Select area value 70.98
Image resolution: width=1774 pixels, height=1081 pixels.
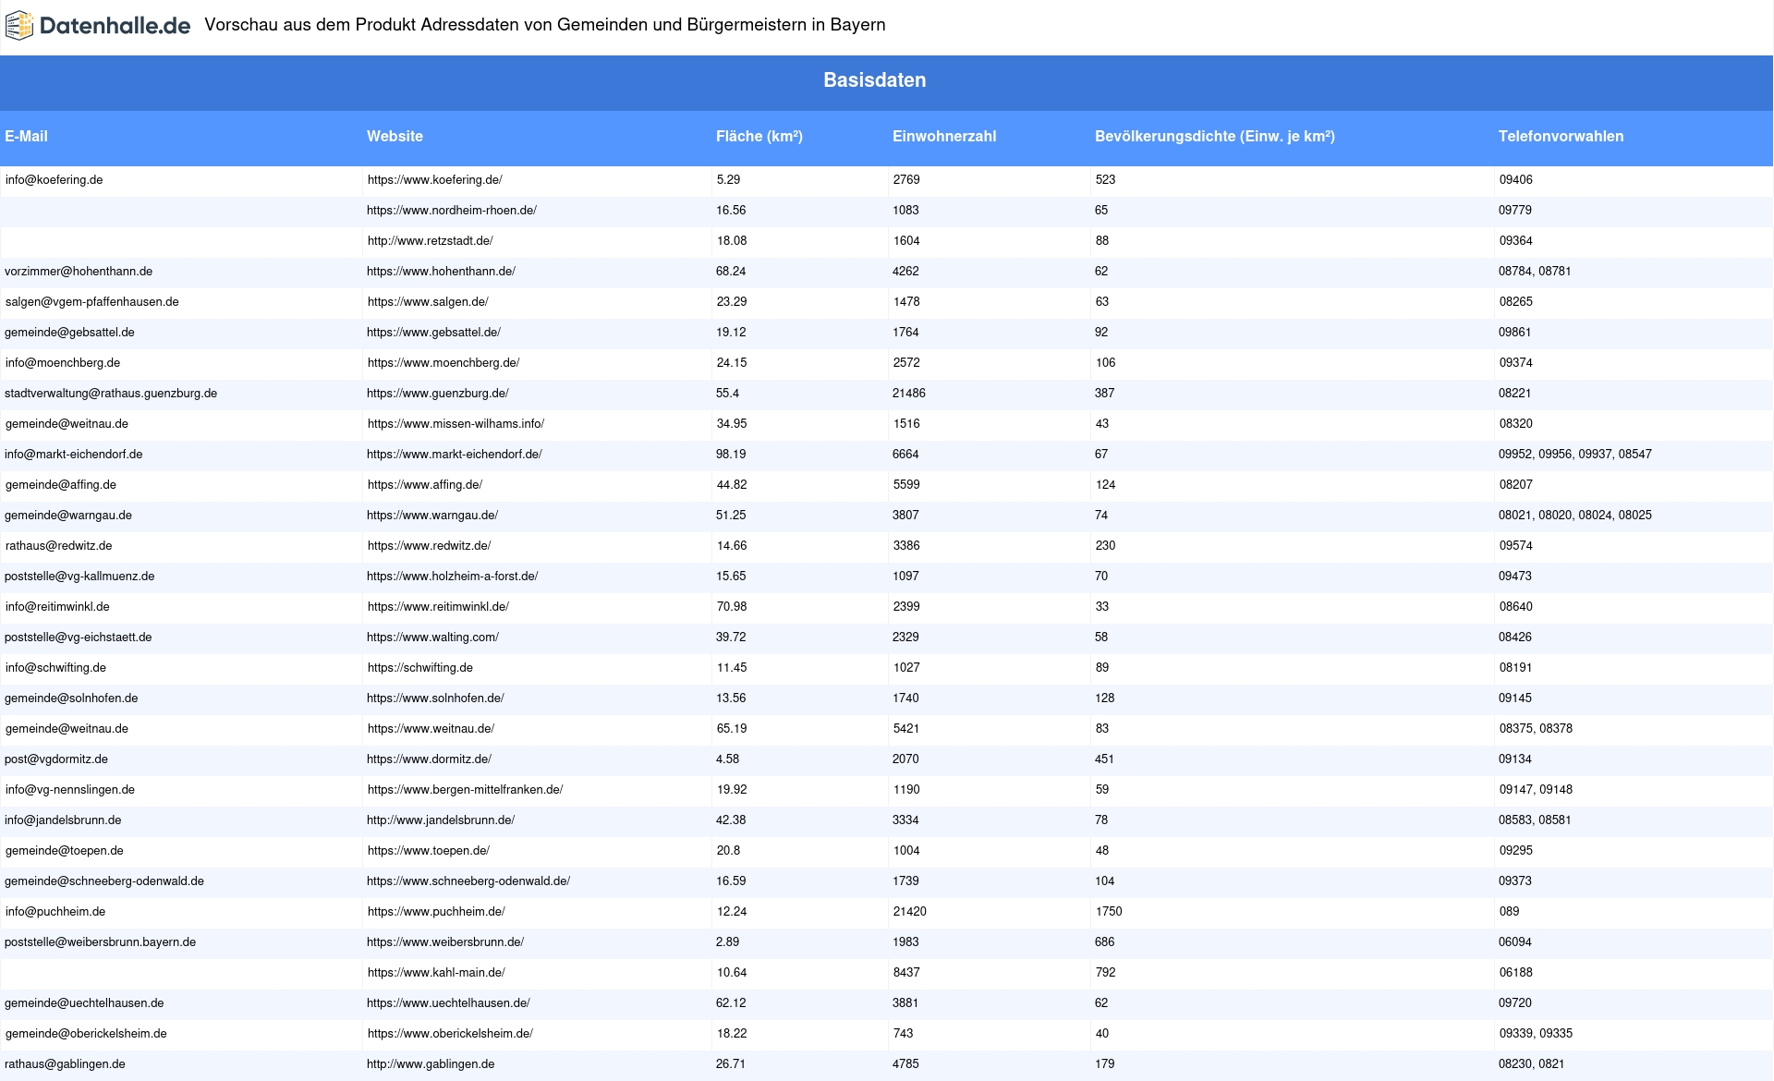coord(731,607)
